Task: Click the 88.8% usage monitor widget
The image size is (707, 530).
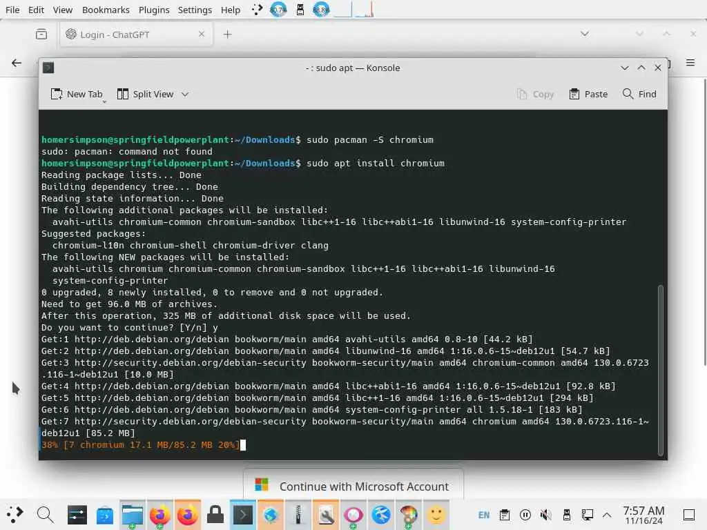Action: tap(321, 10)
